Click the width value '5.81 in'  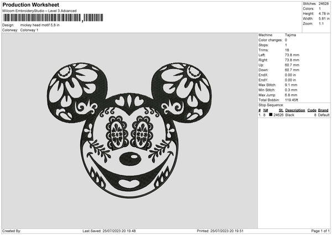[324, 19]
